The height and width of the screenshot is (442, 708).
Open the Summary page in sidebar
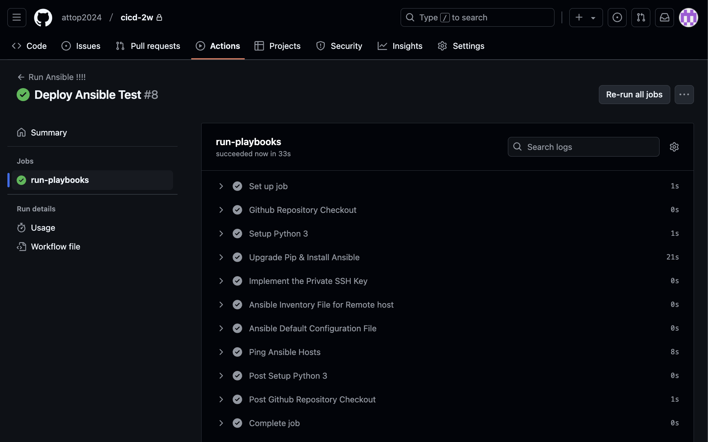[49, 133]
